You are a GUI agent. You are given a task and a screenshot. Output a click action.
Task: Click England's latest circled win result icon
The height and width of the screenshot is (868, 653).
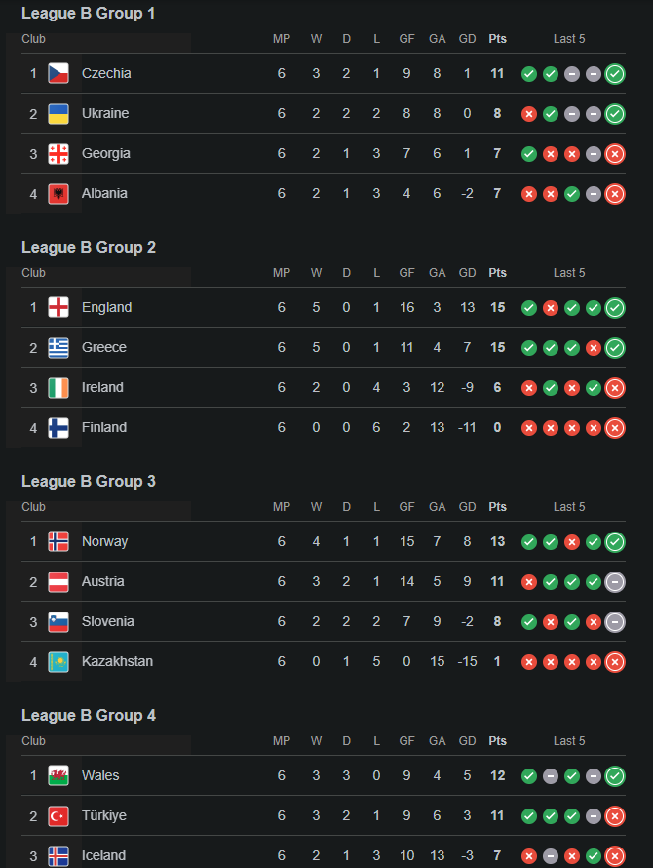click(615, 308)
